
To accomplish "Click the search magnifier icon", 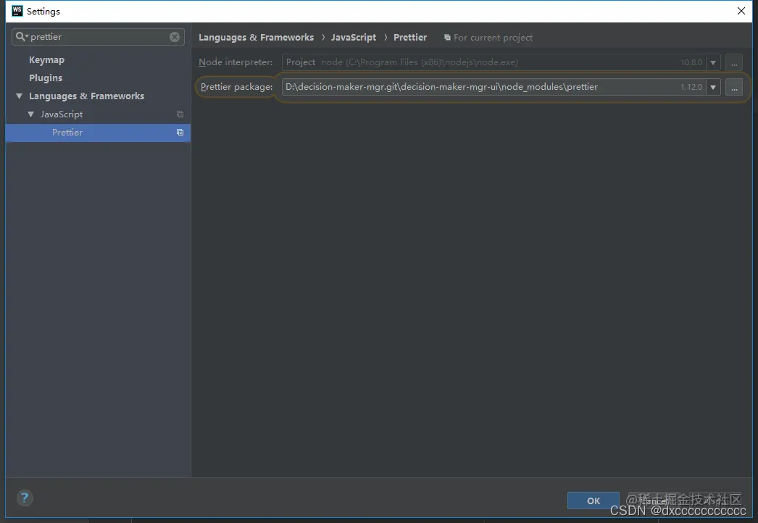I will 21,37.
